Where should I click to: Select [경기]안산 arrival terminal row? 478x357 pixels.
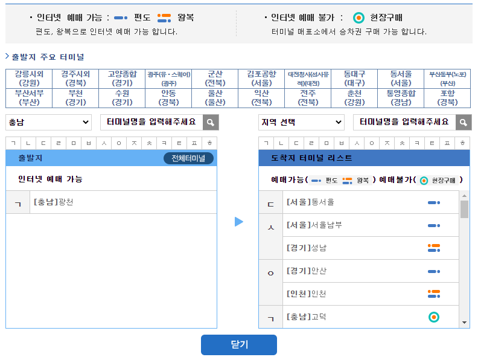tap(371, 271)
